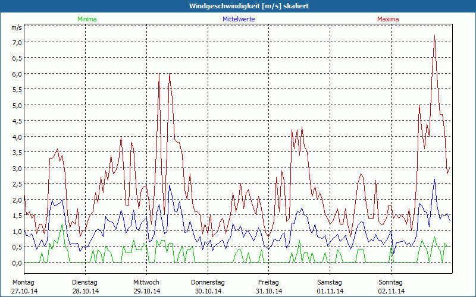Click the 'Freitag' day label
This screenshot has height=297, width=476.
268,282
